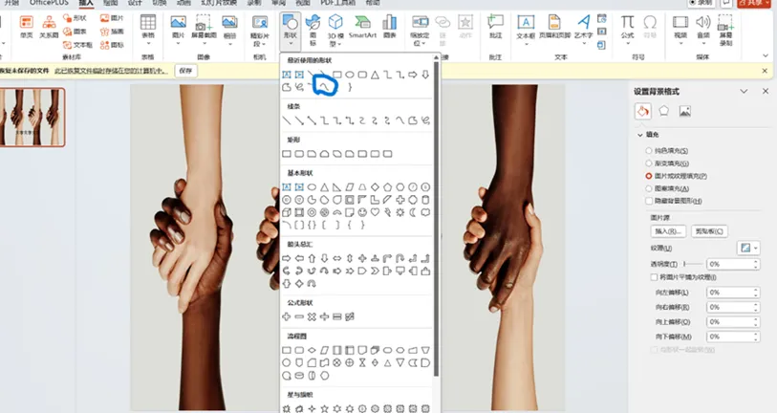Open the View (视图) ribbon tab

[302, 3]
